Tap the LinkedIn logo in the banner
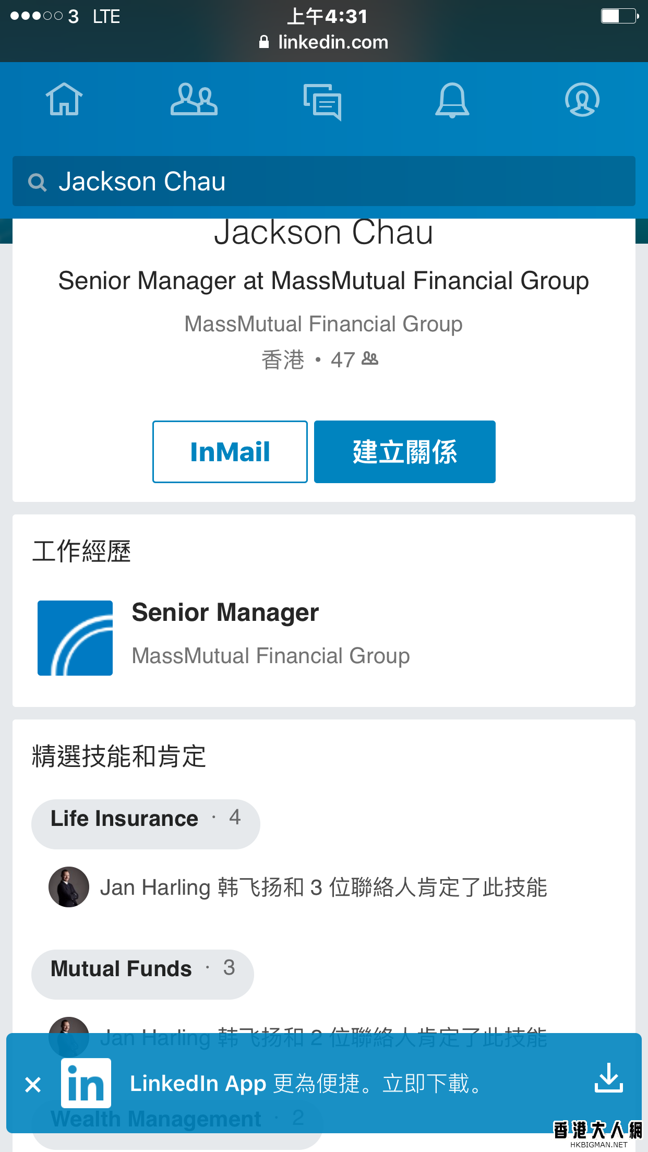 pos(86,1083)
